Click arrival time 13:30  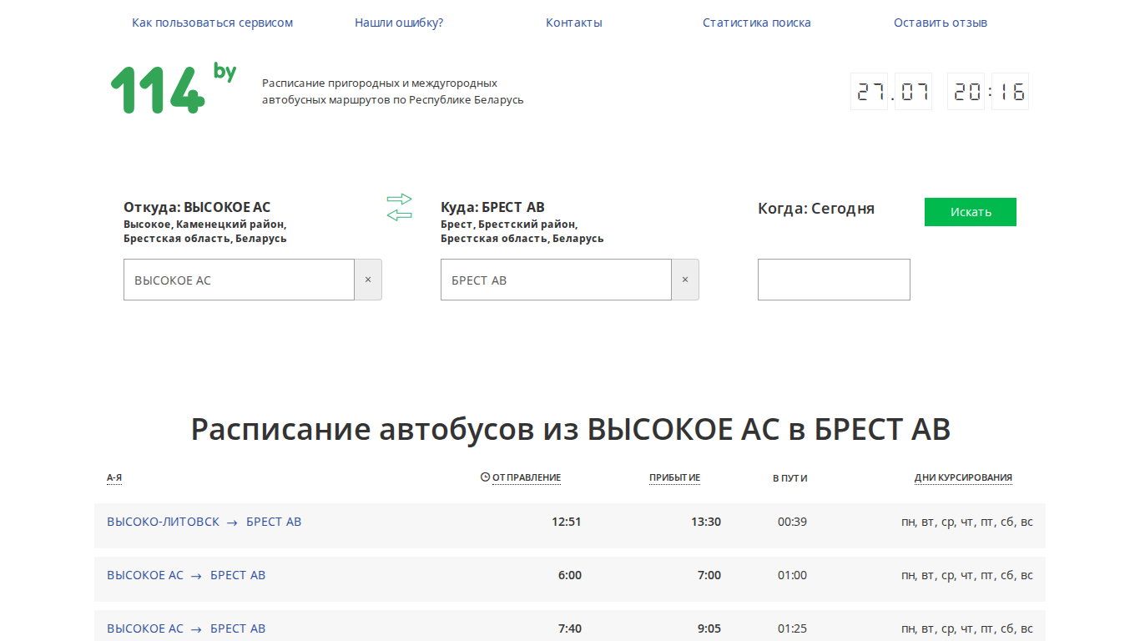click(x=706, y=522)
